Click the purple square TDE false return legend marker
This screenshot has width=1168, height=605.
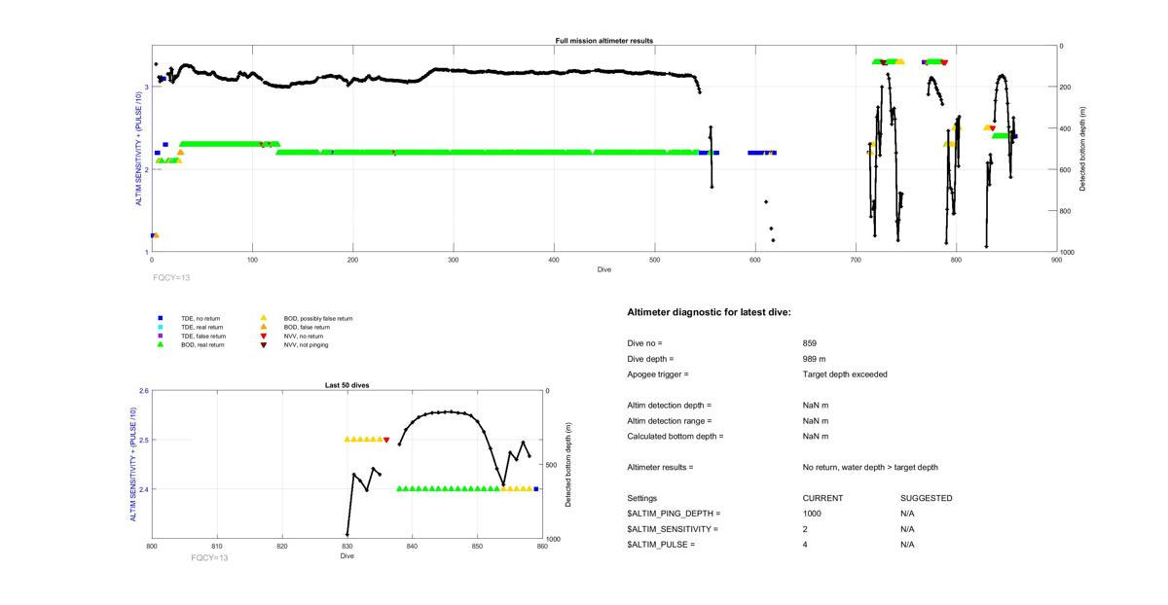[160, 336]
